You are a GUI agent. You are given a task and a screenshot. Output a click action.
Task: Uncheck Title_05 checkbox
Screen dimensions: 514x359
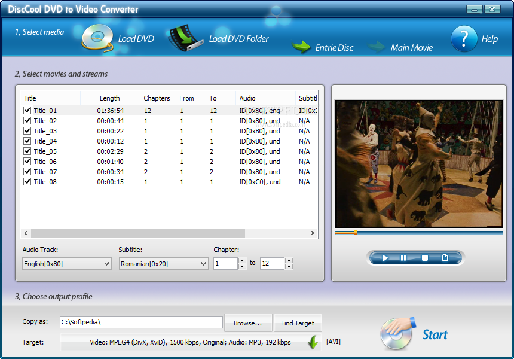coord(27,151)
